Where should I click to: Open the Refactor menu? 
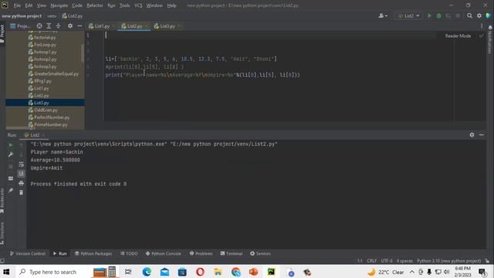point(95,5)
